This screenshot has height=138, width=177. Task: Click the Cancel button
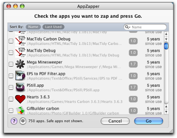pyautogui.click(x=115, y=121)
